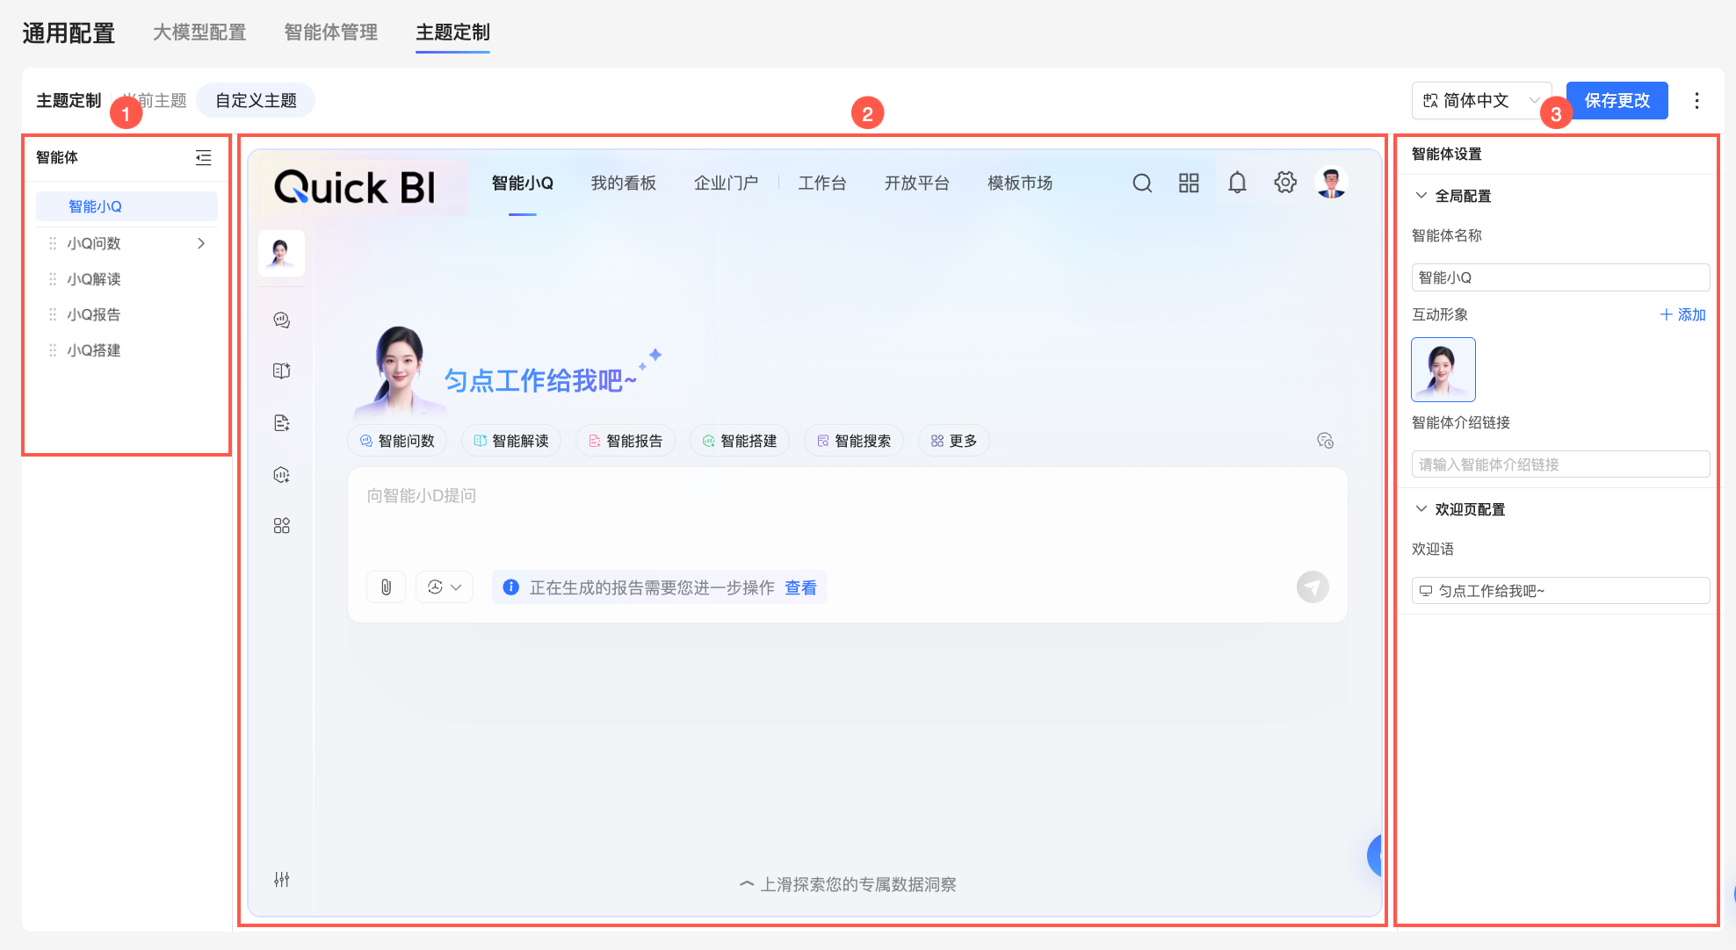
Task: Click the paperclip attachment icon
Action: pos(386,587)
